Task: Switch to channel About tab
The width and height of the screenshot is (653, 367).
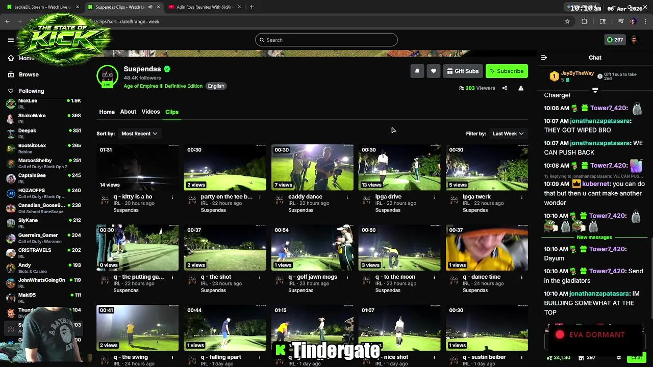Action: tap(128, 112)
